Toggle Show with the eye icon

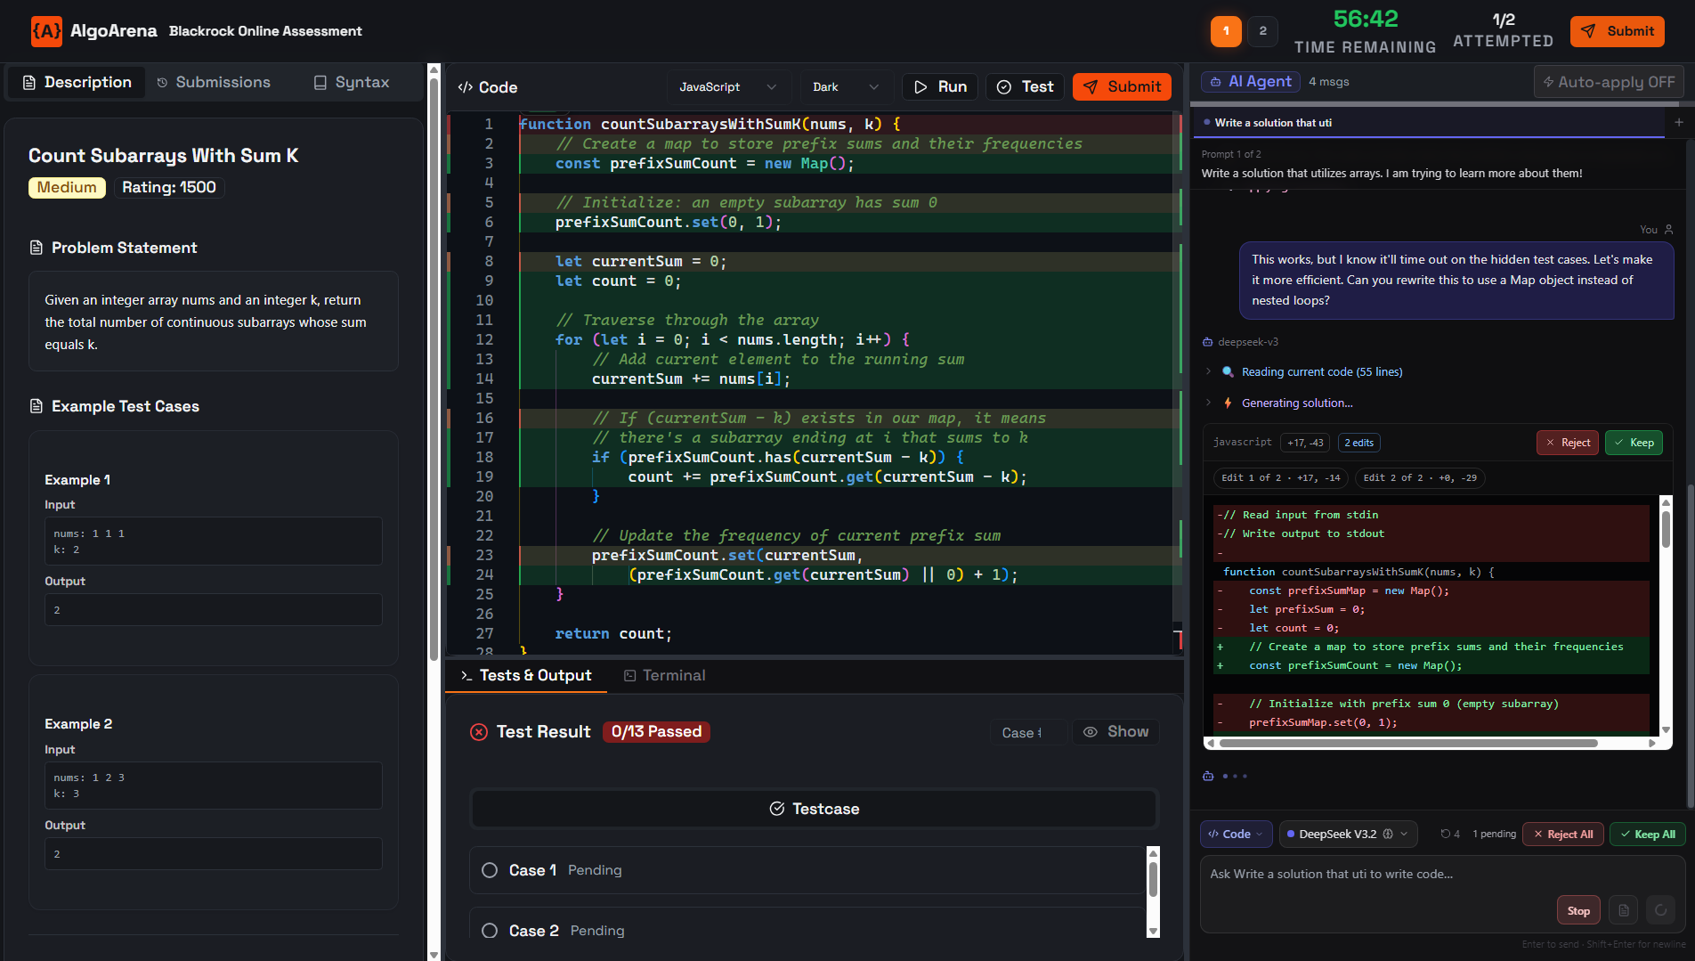(1115, 731)
